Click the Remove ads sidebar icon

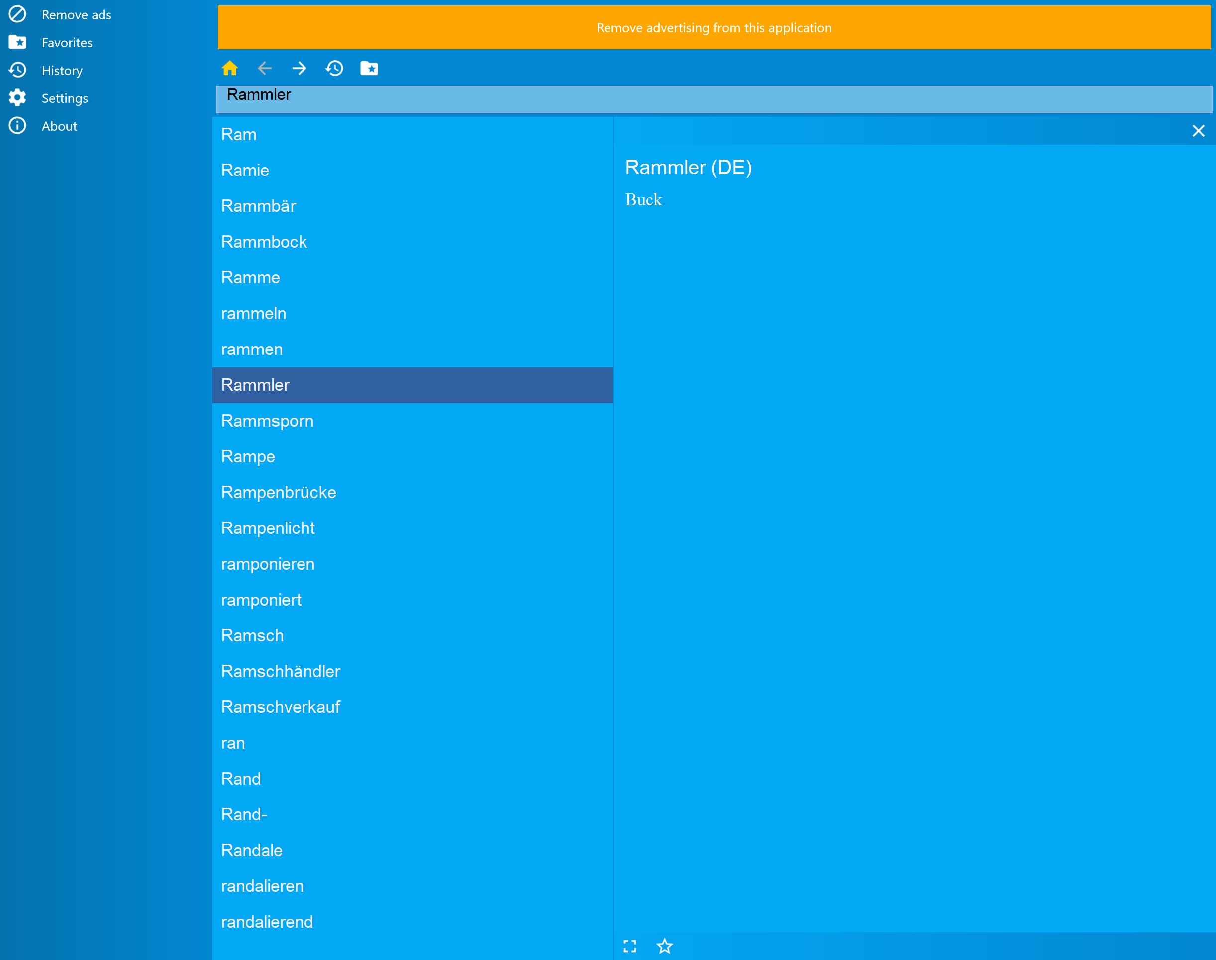[17, 14]
